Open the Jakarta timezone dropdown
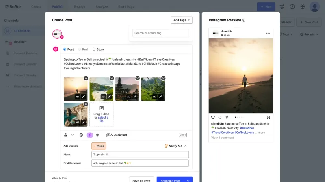Image resolution: width=325 pixels, height=182 pixels. tap(309, 34)
